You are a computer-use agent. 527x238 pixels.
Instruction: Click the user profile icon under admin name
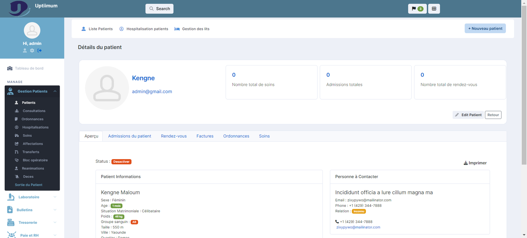click(25, 51)
